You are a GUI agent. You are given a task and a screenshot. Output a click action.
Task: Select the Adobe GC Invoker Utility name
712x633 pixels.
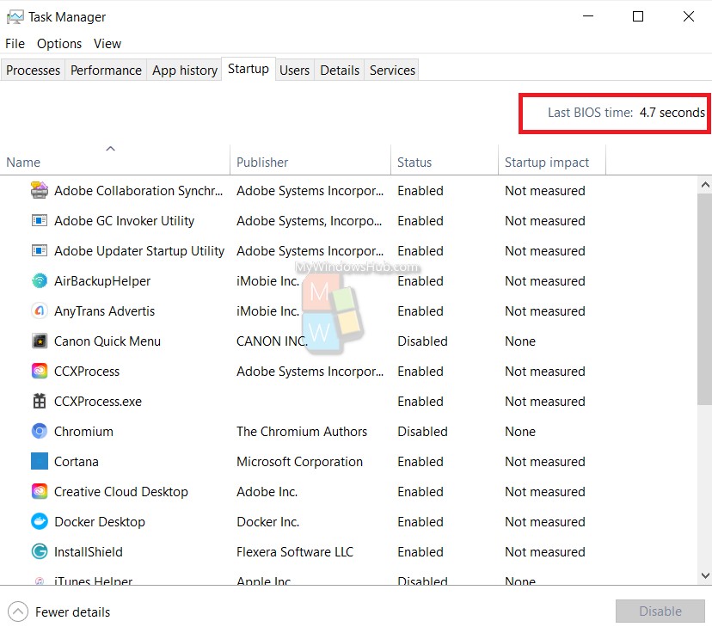click(124, 221)
